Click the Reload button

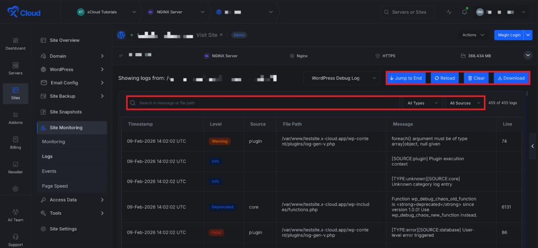pos(444,78)
